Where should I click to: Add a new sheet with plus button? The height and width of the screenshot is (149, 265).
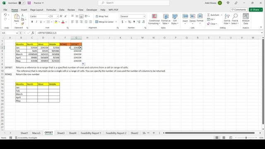point(154,133)
